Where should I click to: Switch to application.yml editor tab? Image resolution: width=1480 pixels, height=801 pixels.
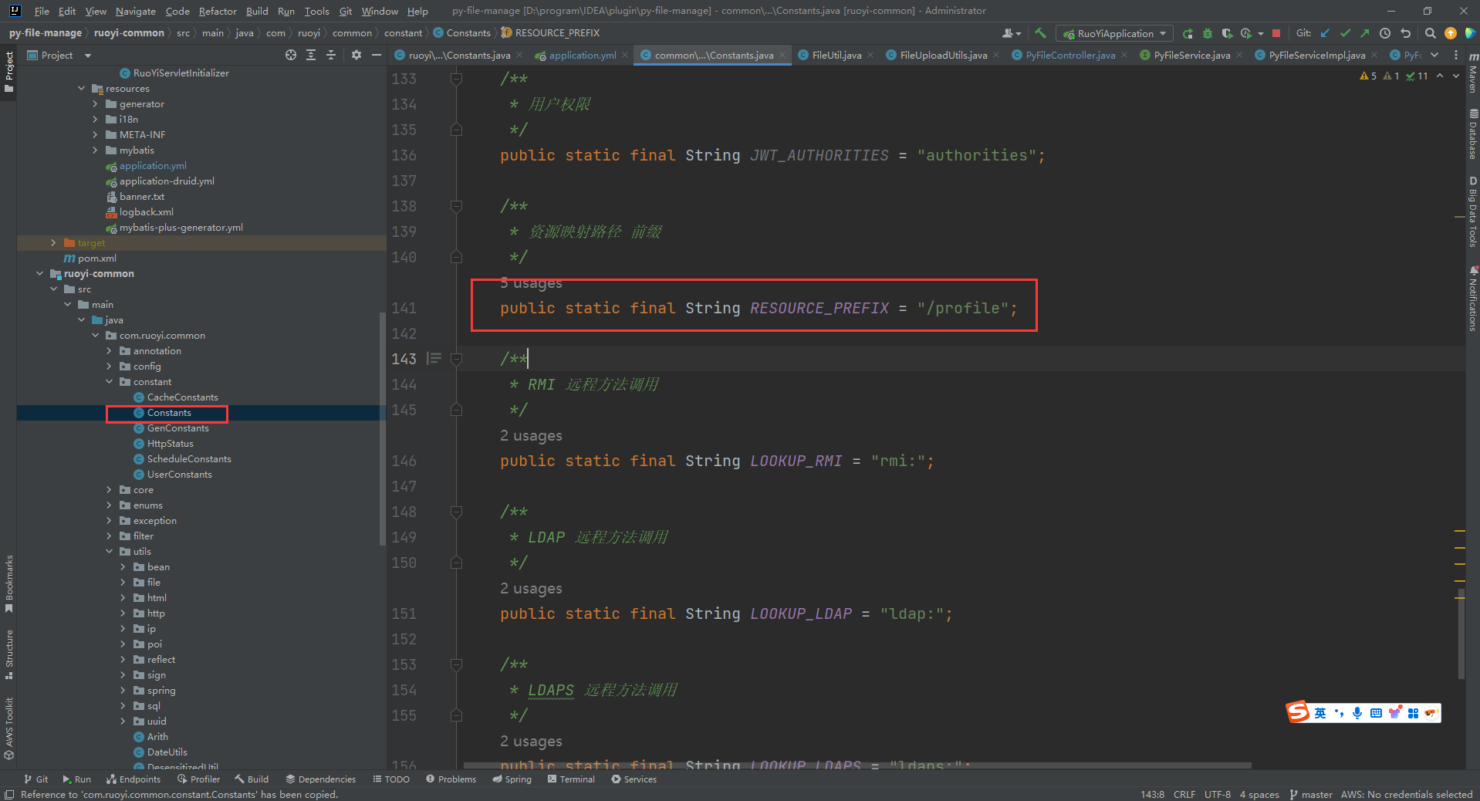point(583,55)
